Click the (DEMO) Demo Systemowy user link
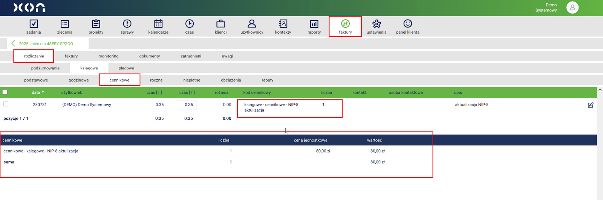This screenshot has width=603, height=200. coord(87,105)
